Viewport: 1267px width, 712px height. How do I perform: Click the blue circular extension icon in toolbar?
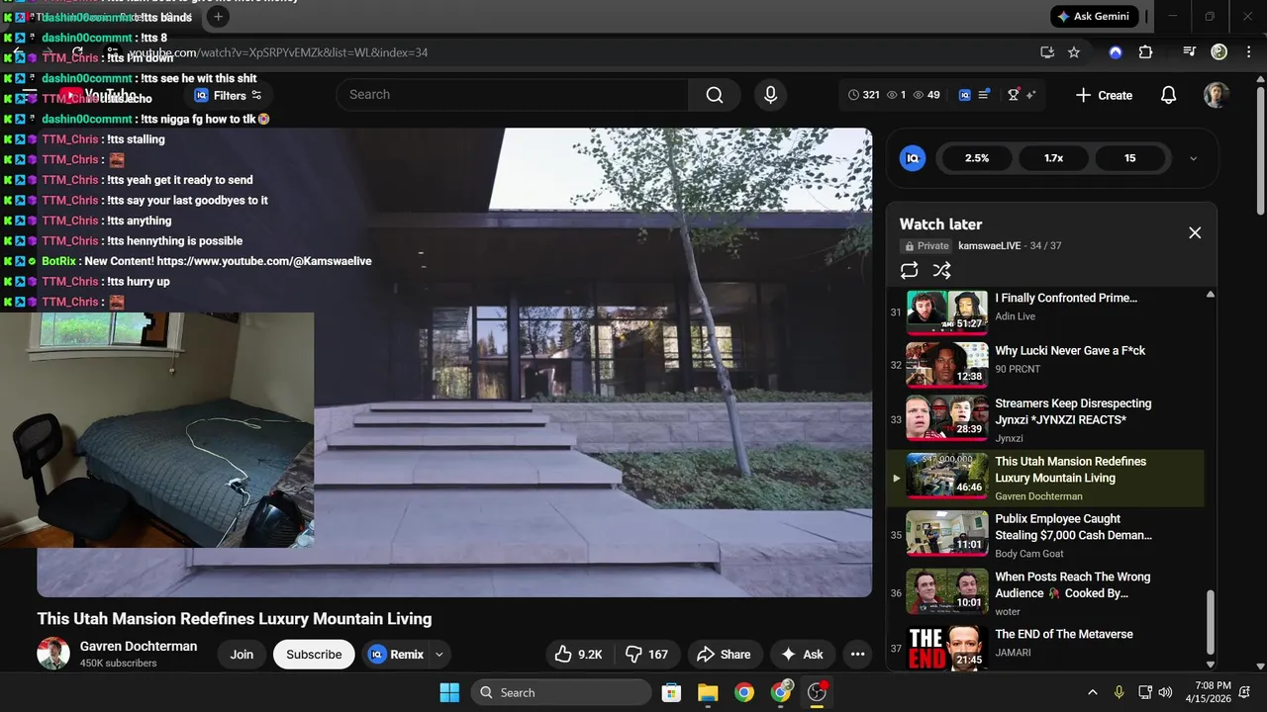[x=1116, y=52]
